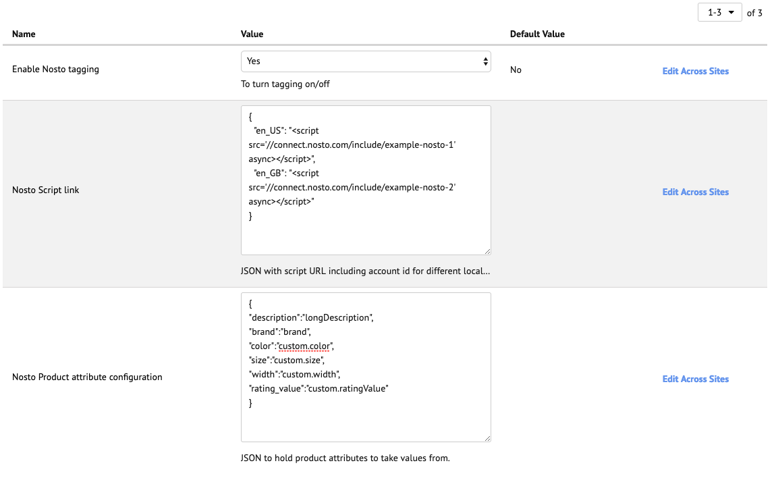
Task: Click the Nosto Product attribute configuration label
Action: pos(87,377)
